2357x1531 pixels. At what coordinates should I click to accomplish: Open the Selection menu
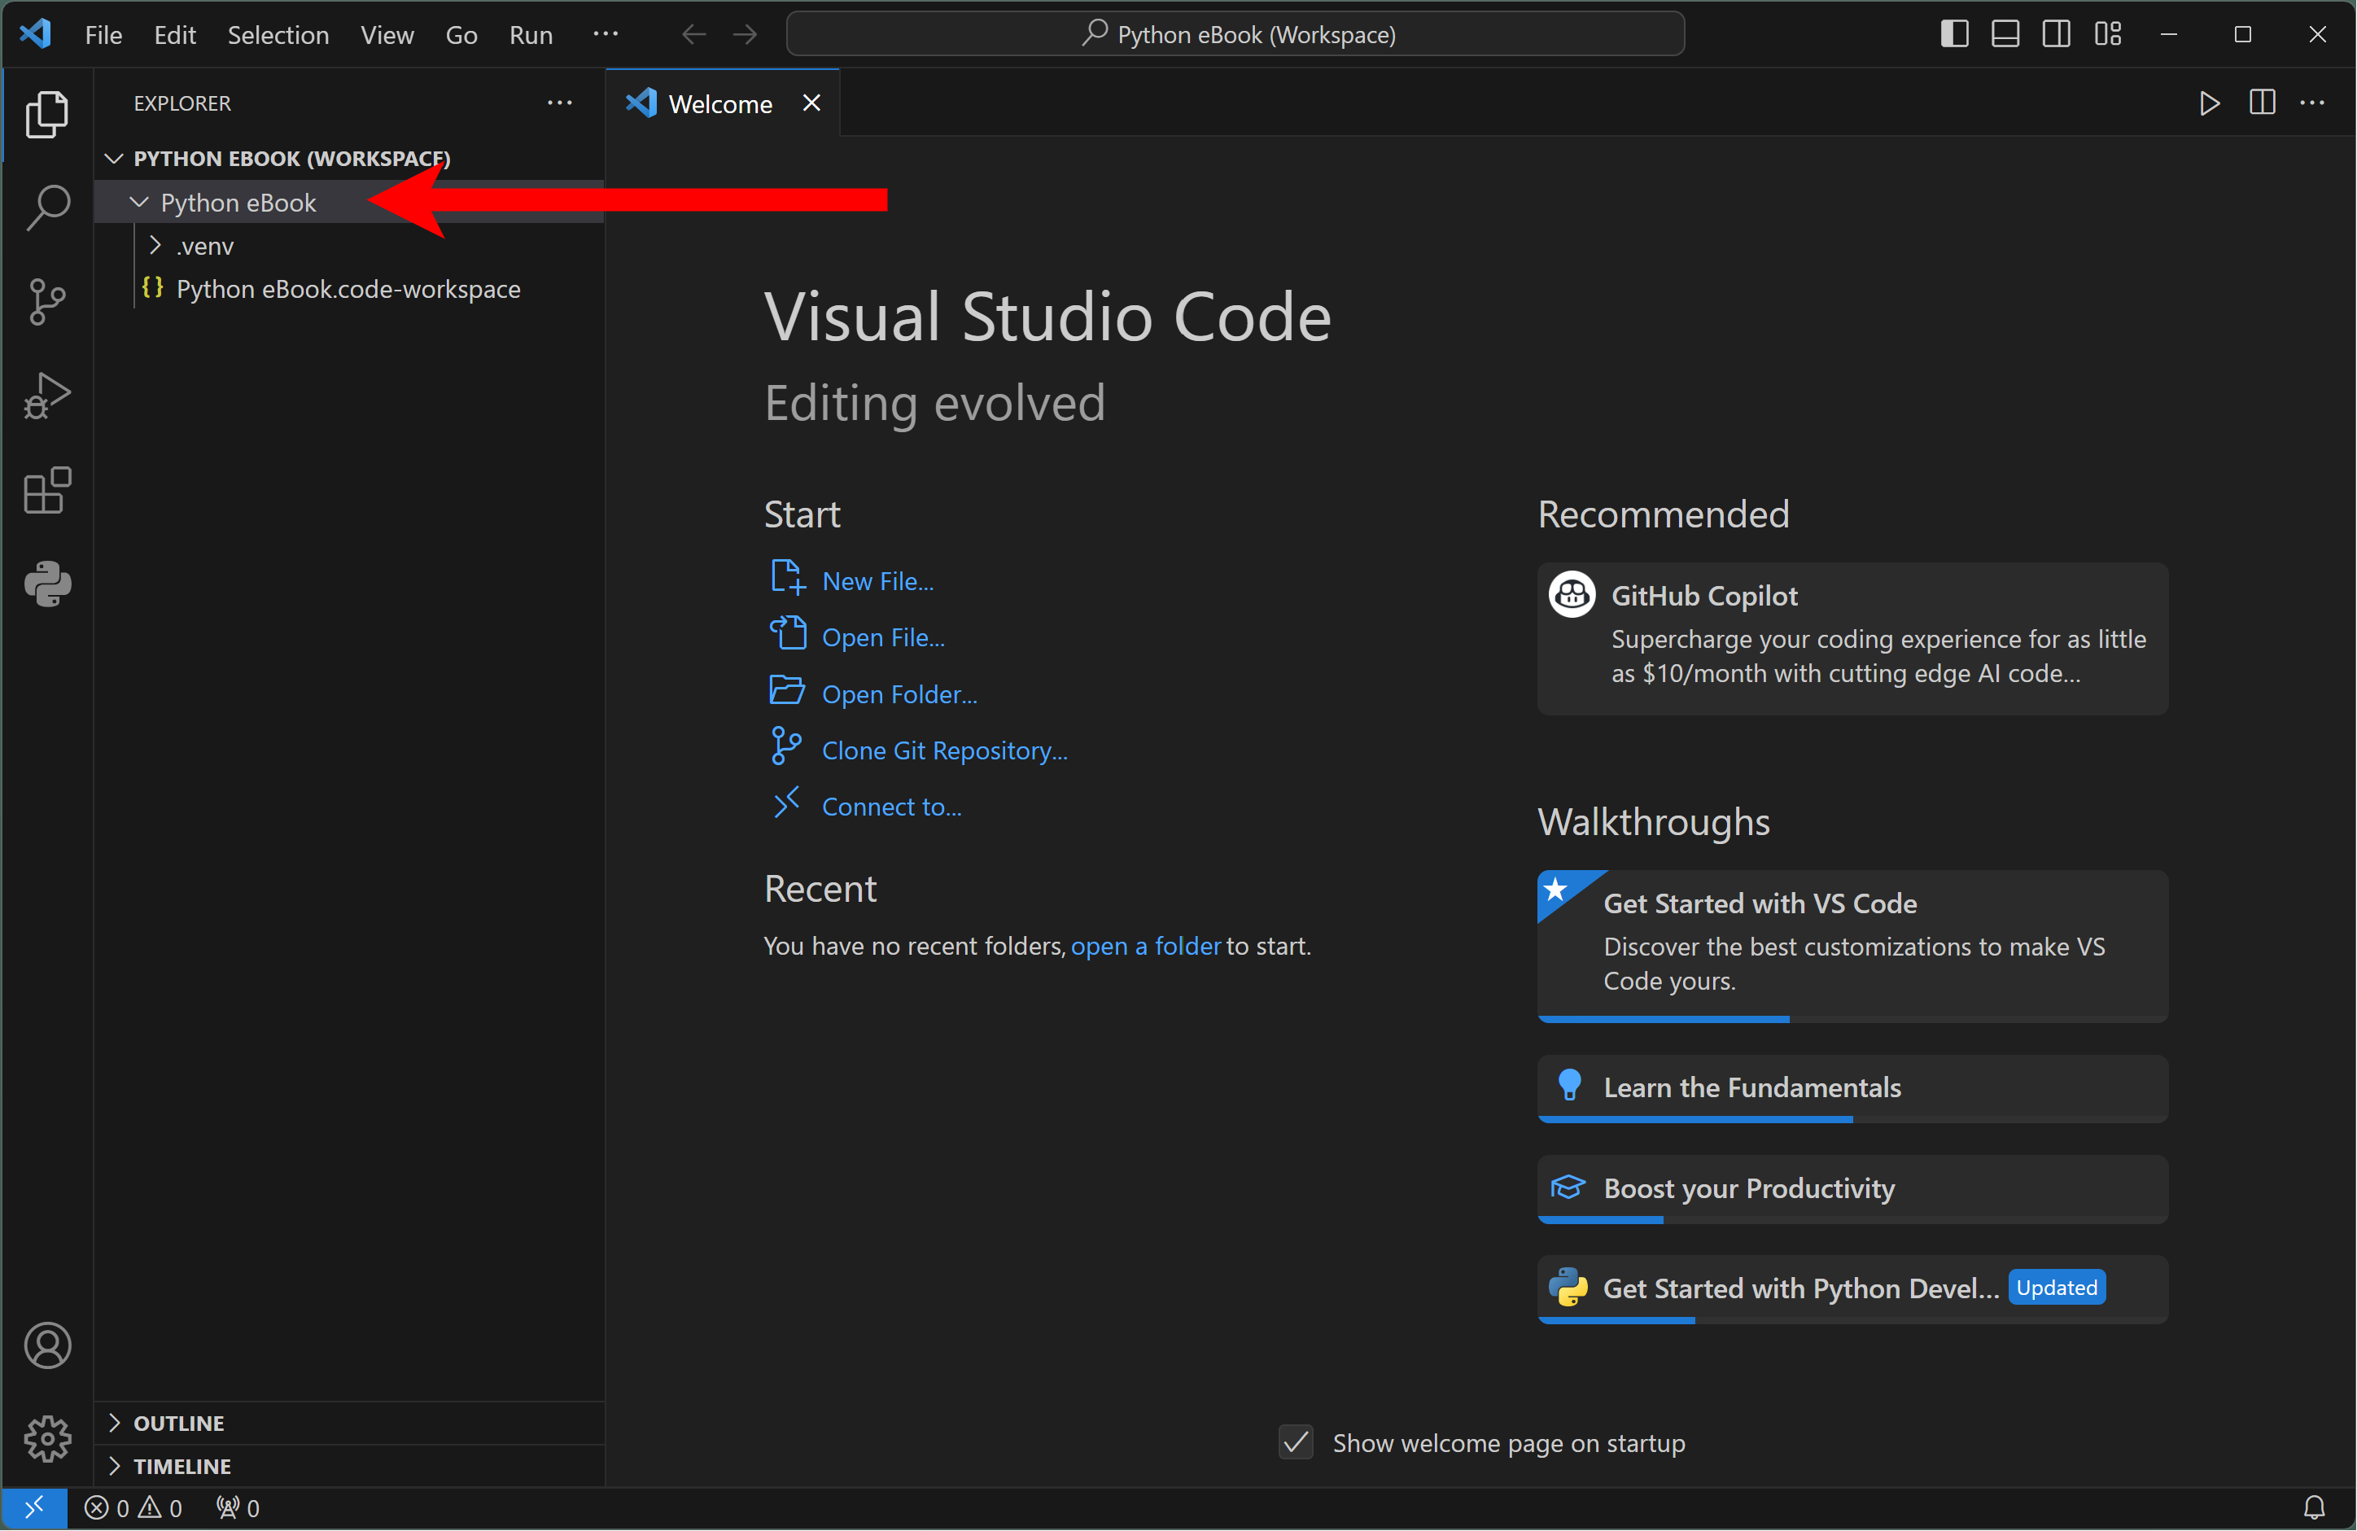(278, 35)
